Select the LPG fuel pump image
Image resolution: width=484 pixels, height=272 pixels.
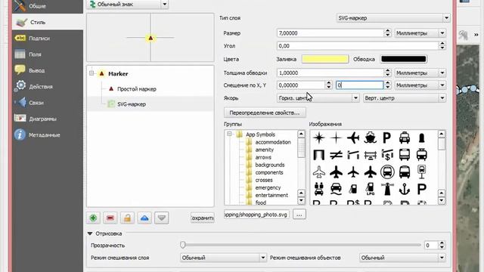(370, 189)
